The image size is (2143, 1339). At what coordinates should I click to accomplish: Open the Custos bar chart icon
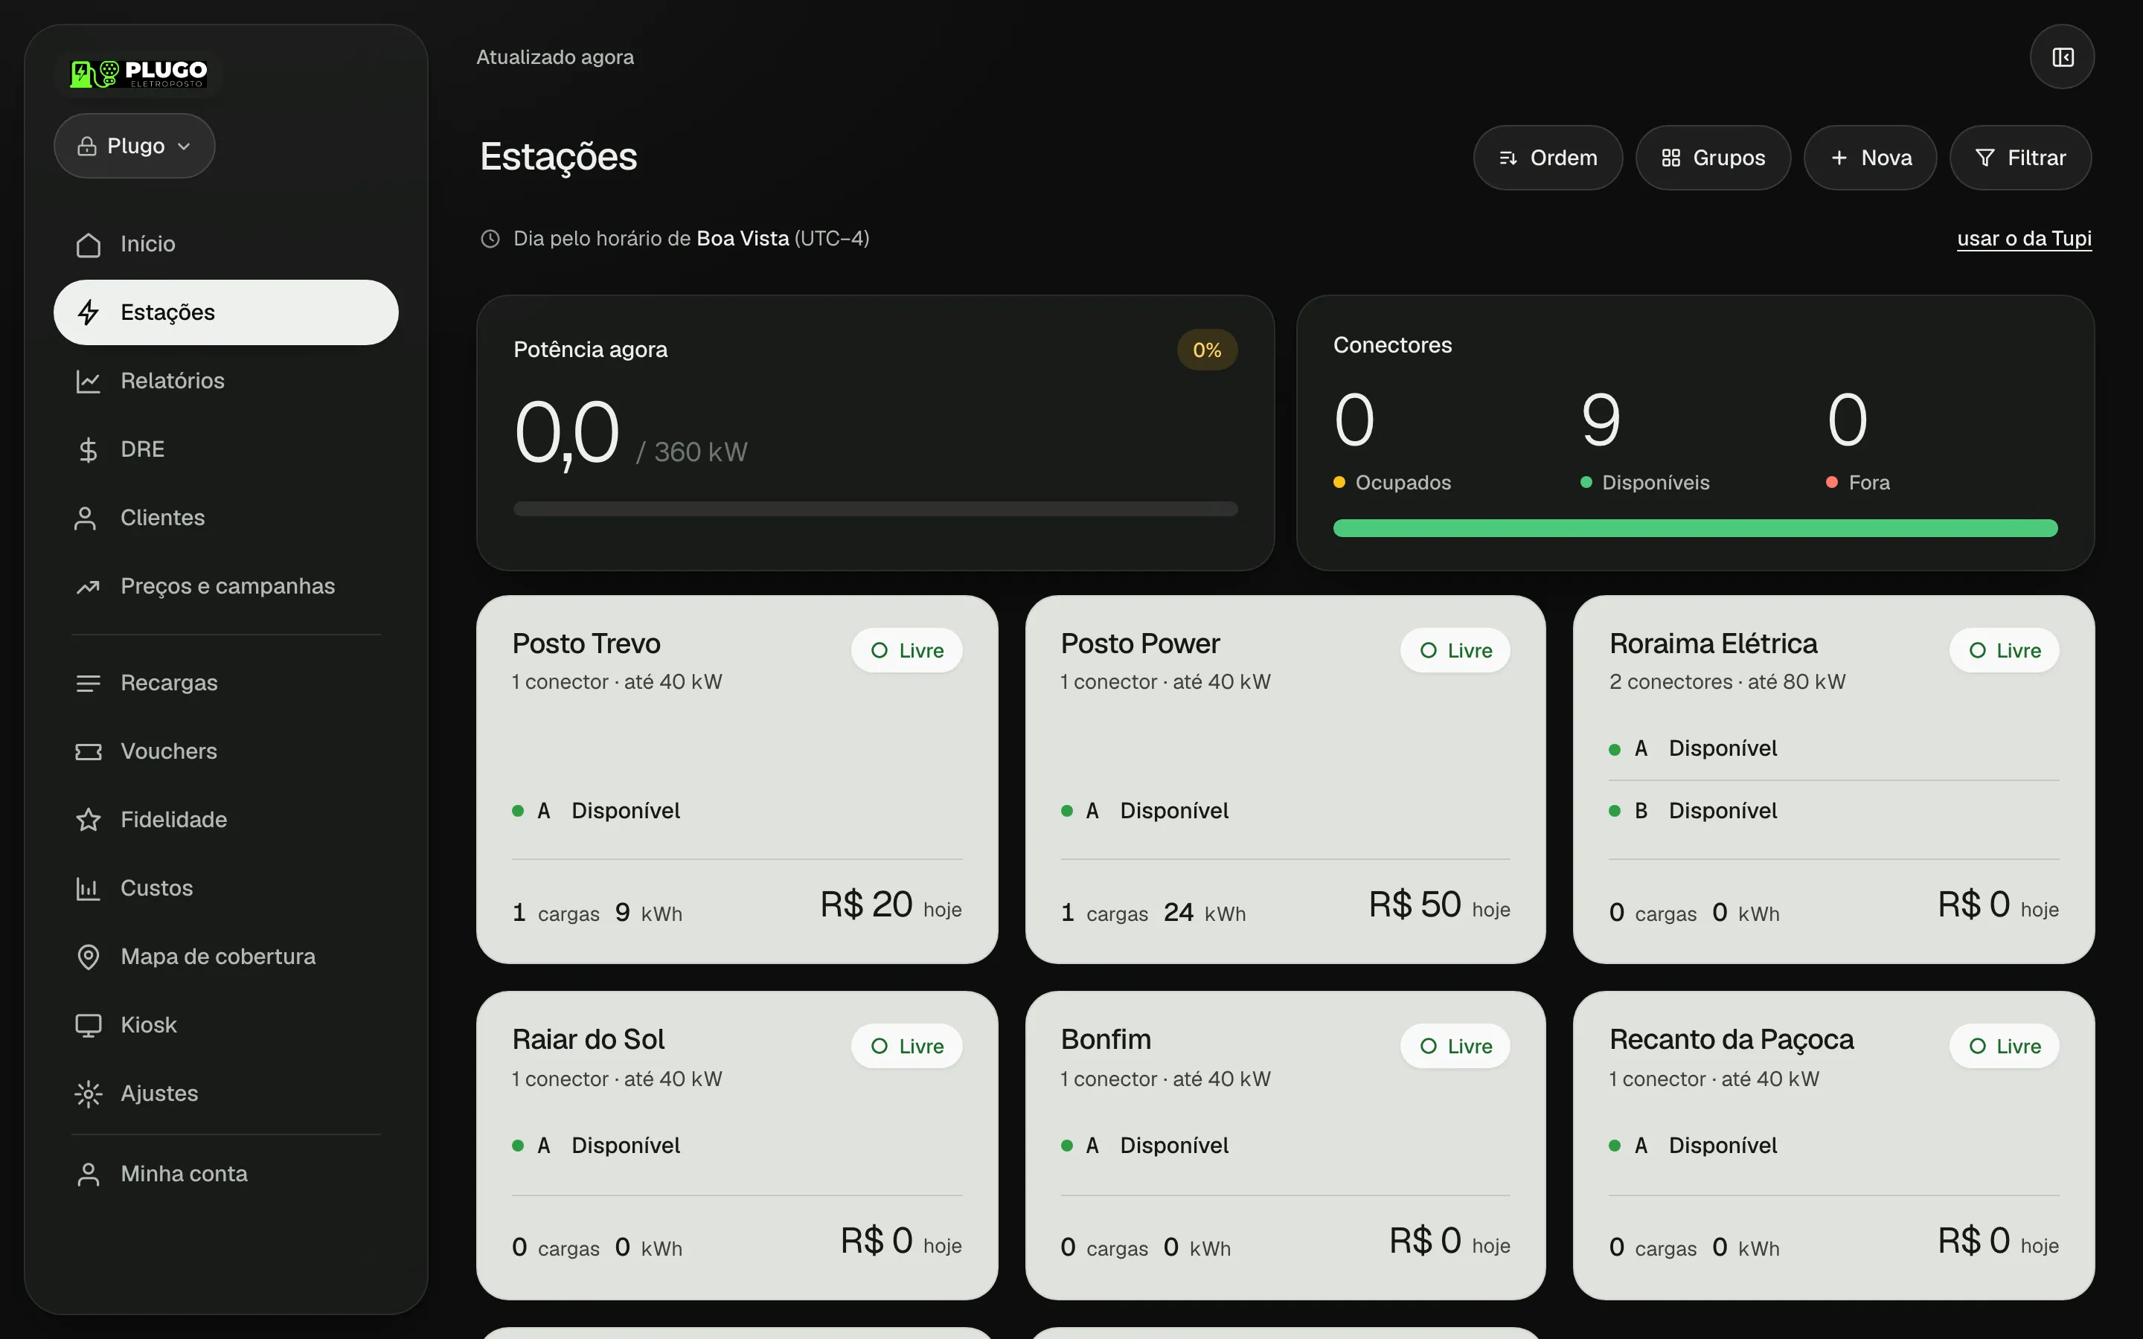tap(88, 888)
